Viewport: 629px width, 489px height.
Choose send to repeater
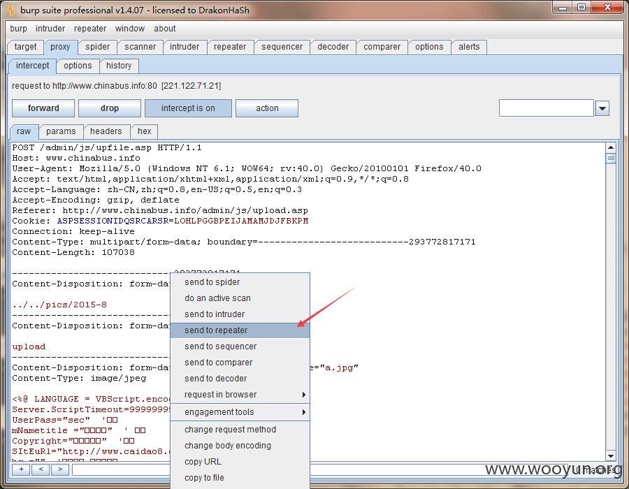pyautogui.click(x=240, y=330)
